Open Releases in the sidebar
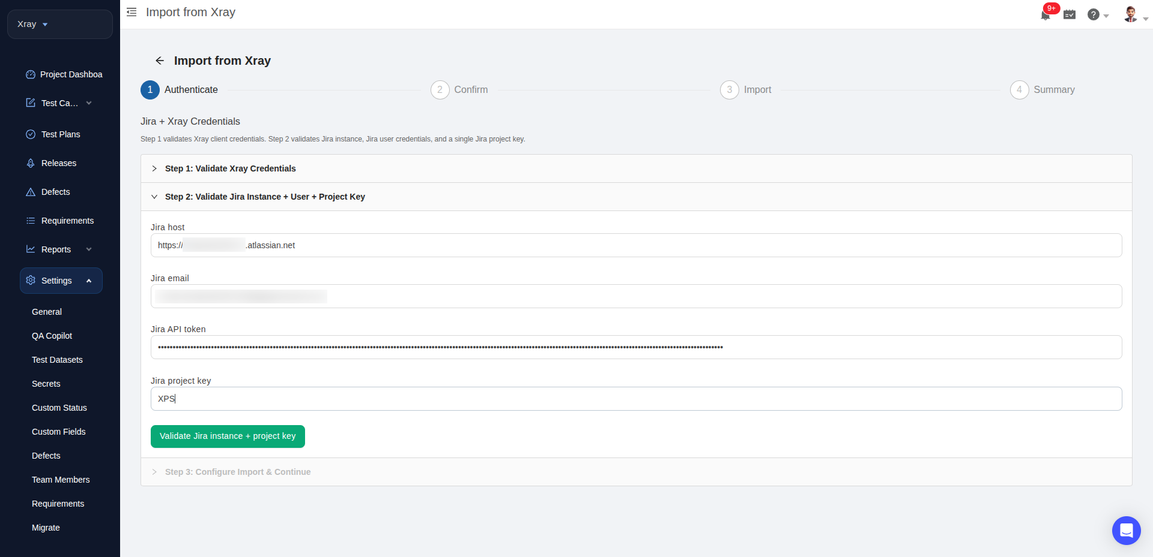This screenshot has height=557, width=1153. click(x=59, y=163)
